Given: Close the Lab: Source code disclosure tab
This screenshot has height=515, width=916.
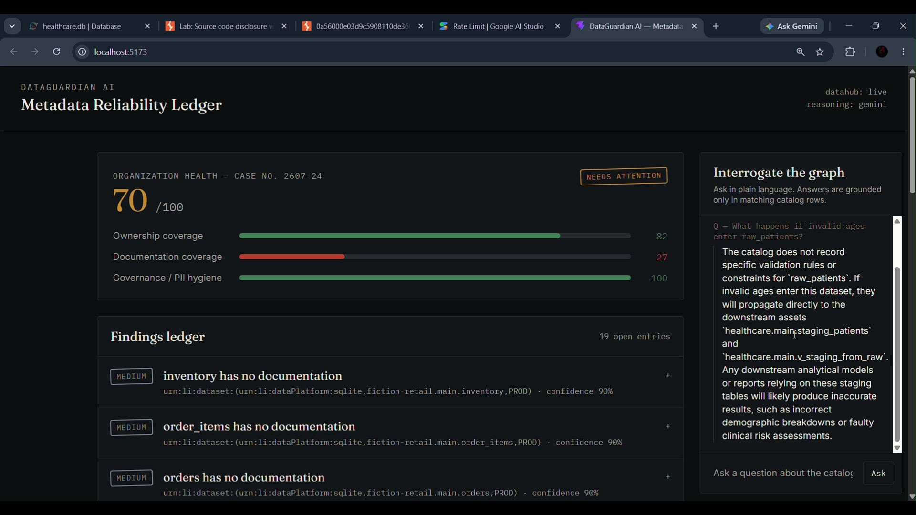Looking at the screenshot, I should tap(284, 27).
